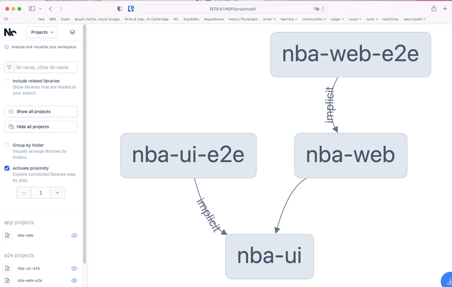Click the reload page icon
The width and height of the screenshot is (452, 287).
coord(323,9)
